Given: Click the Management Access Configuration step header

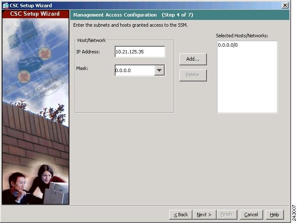Looking at the screenshot, I should pos(179,15).
